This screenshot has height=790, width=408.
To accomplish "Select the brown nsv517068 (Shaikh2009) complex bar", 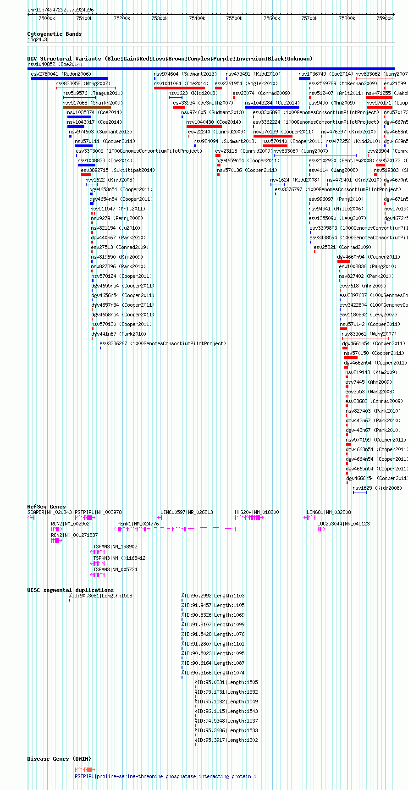I will pyautogui.click(x=87, y=107).
